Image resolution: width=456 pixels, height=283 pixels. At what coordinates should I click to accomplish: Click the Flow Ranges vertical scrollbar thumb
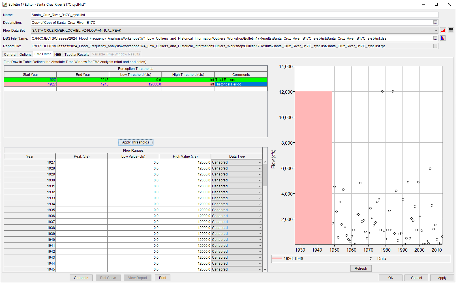tap(265, 175)
